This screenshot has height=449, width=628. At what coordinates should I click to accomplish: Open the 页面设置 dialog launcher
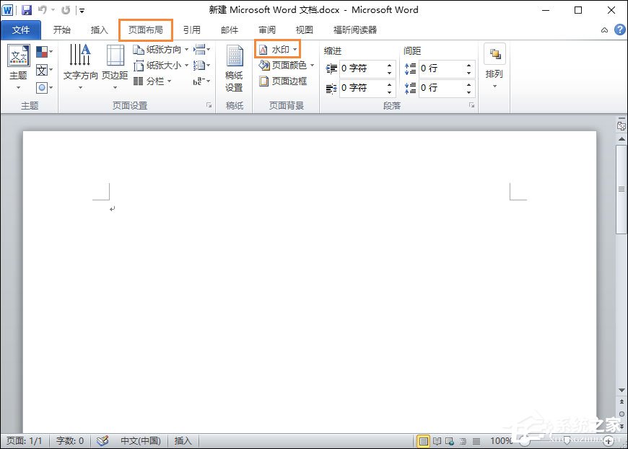(210, 105)
